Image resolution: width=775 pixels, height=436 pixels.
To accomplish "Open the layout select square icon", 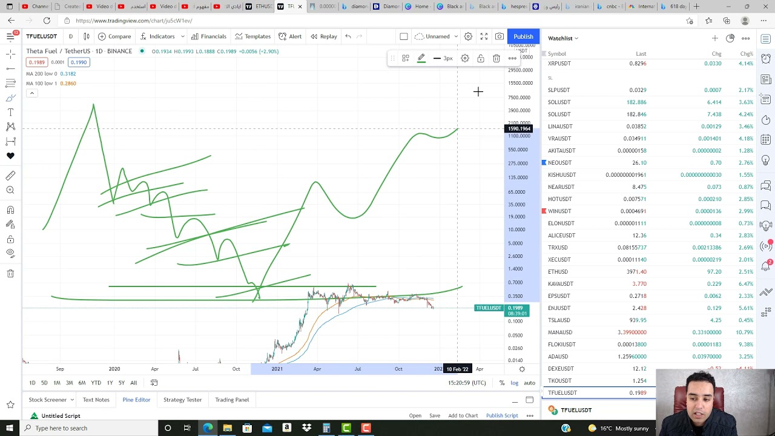I will click(x=404, y=36).
